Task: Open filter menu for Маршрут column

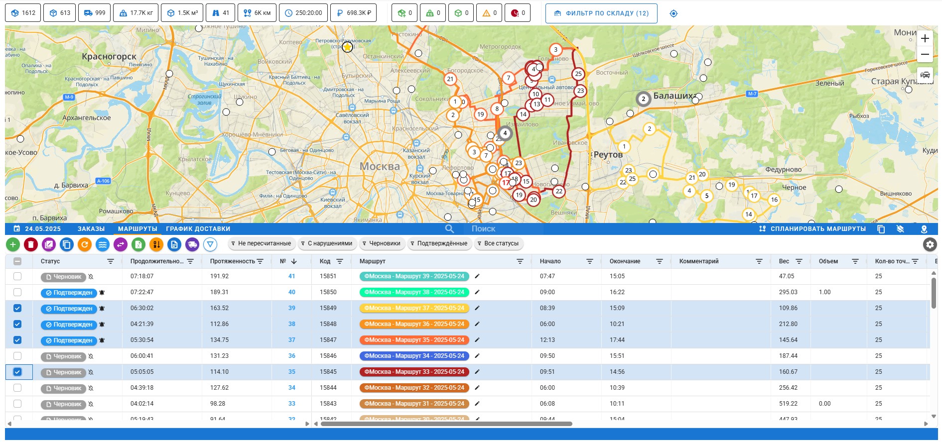Action: click(520, 261)
